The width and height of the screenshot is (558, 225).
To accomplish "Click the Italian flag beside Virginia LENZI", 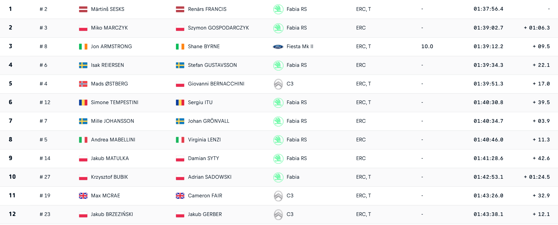I will pyautogui.click(x=180, y=140).
